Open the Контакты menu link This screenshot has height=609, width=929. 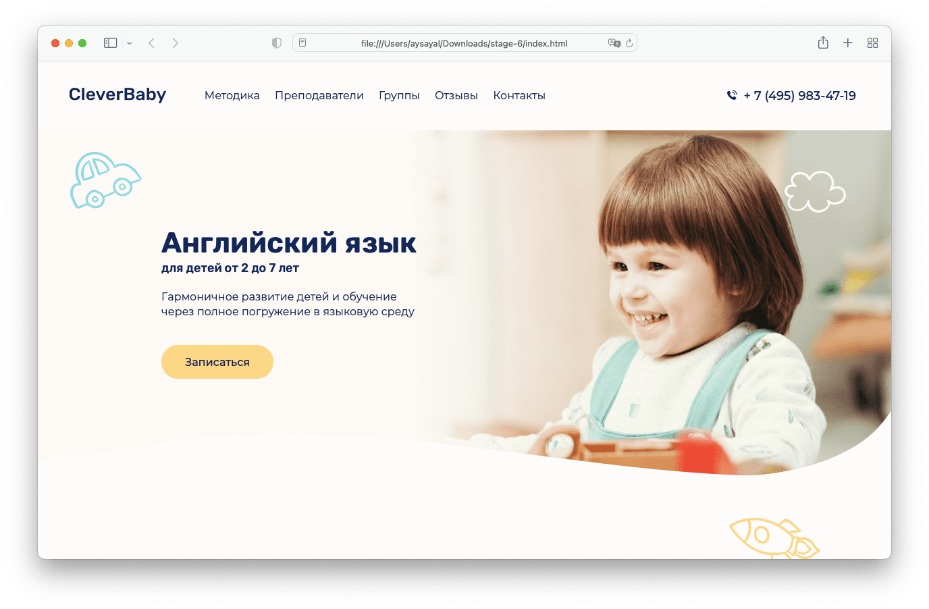[x=519, y=96]
